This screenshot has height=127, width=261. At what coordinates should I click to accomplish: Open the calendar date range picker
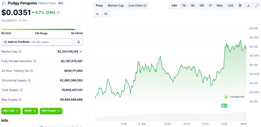click(x=240, y=6)
